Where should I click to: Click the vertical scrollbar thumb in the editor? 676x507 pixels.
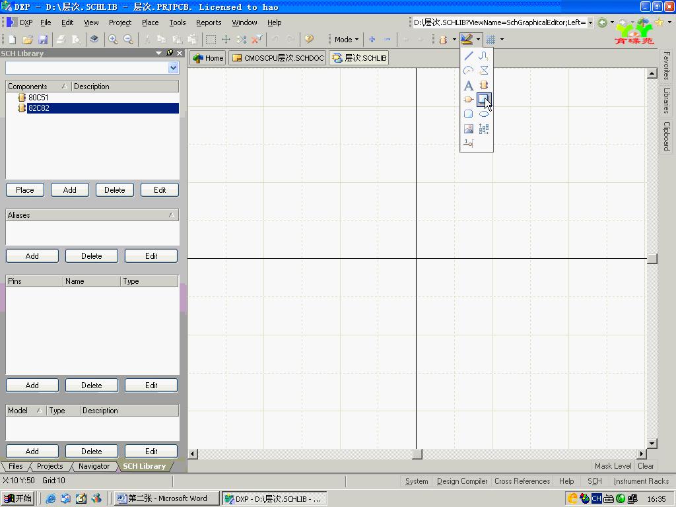(x=652, y=258)
